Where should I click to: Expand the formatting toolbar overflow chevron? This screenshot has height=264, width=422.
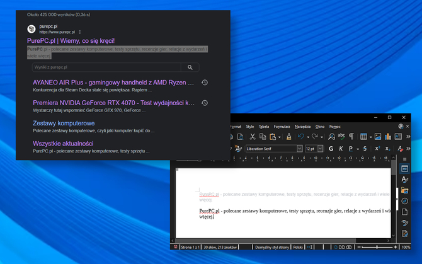(x=408, y=149)
